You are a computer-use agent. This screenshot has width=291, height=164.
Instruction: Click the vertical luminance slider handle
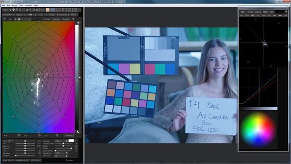pos(80,77)
